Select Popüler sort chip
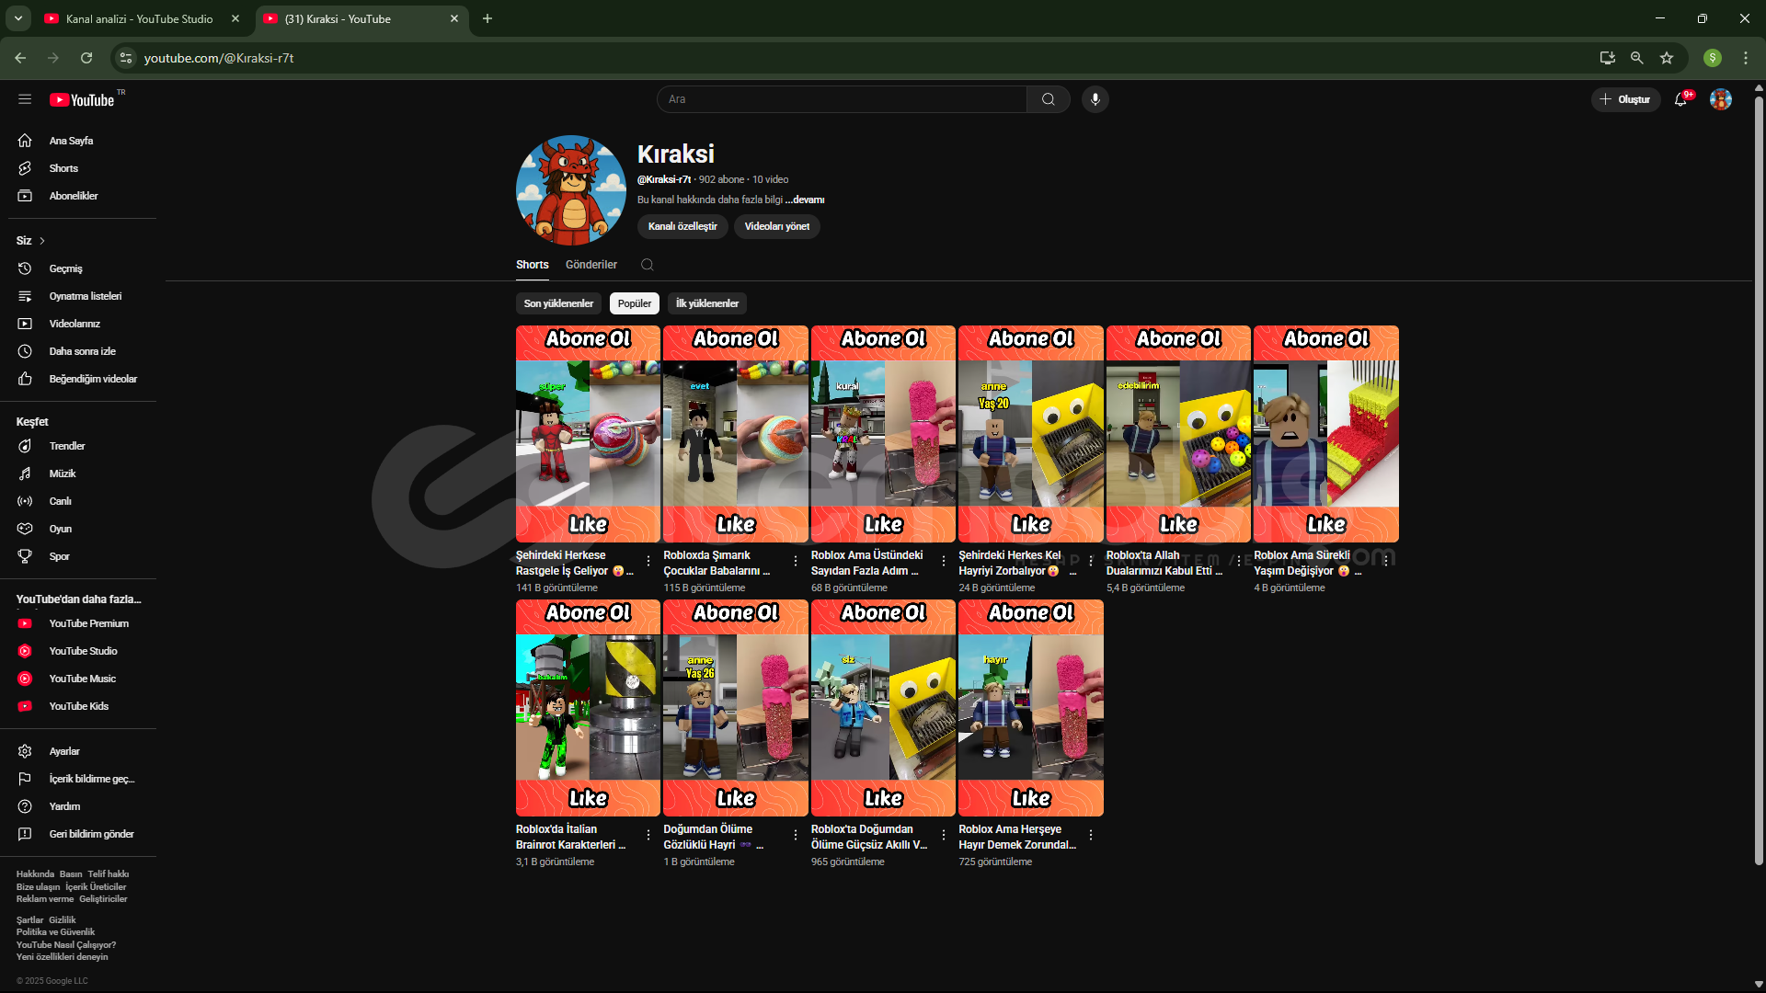The width and height of the screenshot is (1766, 993). pos(635,303)
